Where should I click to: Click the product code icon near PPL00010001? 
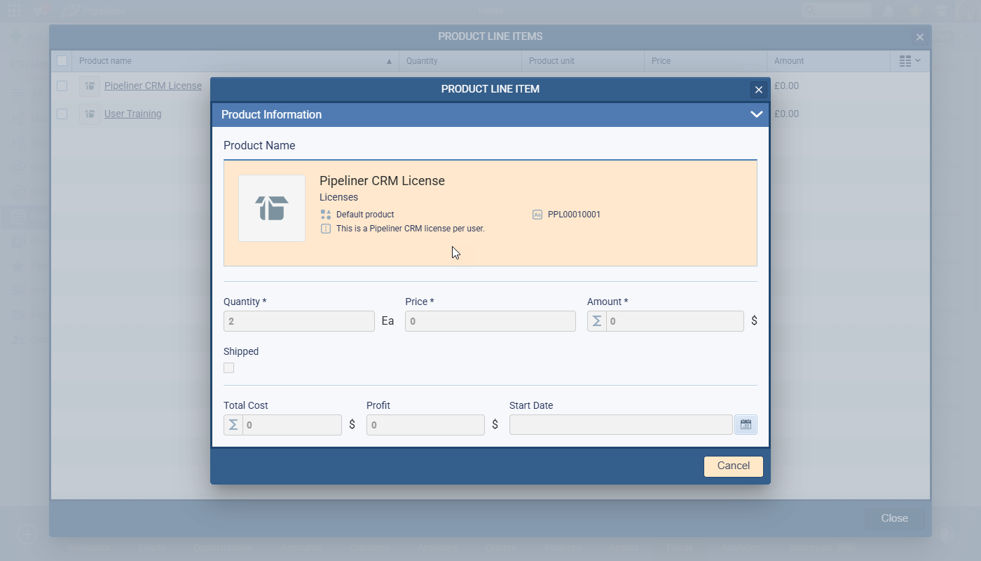537,215
